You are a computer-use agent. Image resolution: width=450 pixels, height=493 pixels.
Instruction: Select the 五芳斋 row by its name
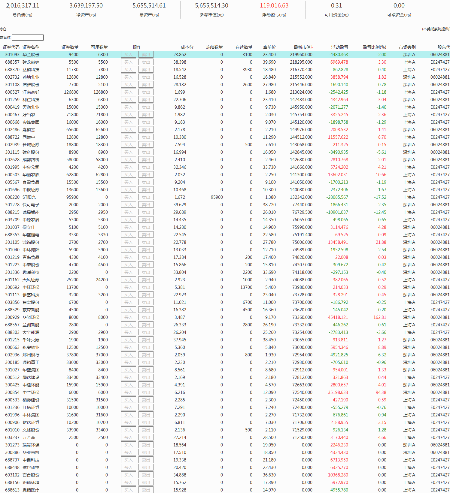click(29, 437)
